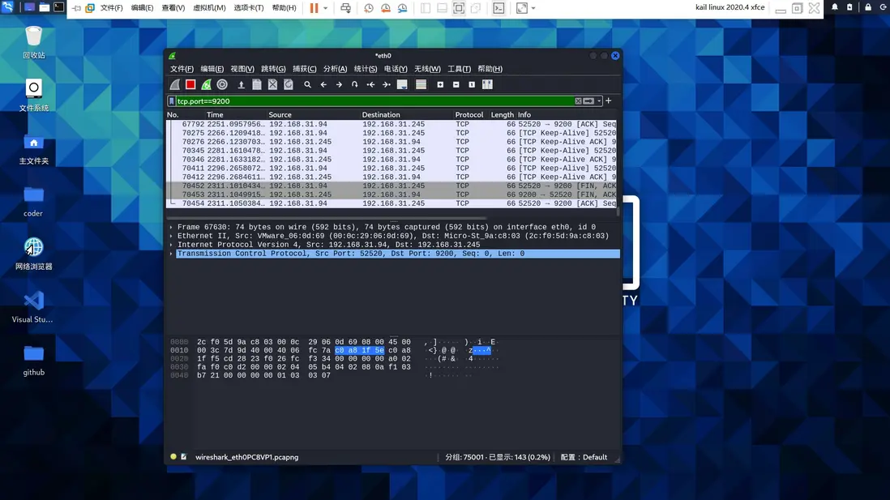Image resolution: width=890 pixels, height=500 pixels.
Task: Open capture file properties status icon
Action: tap(184, 457)
